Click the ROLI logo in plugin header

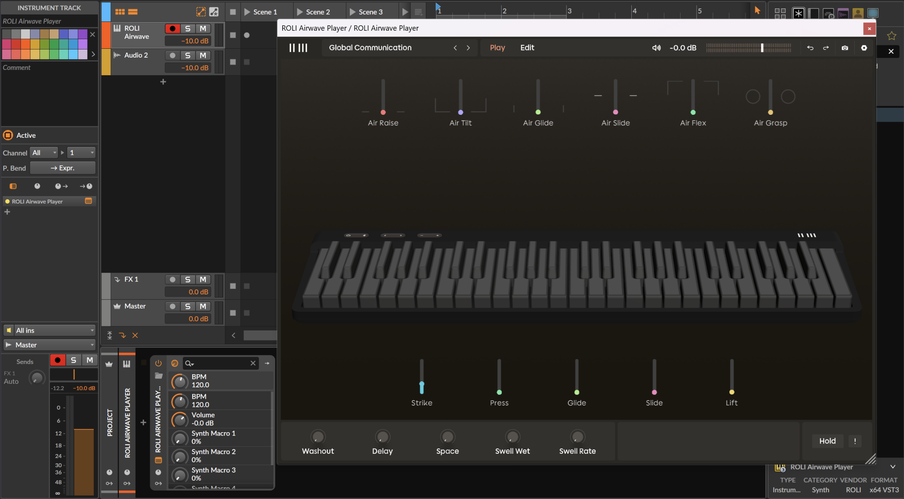pos(298,48)
